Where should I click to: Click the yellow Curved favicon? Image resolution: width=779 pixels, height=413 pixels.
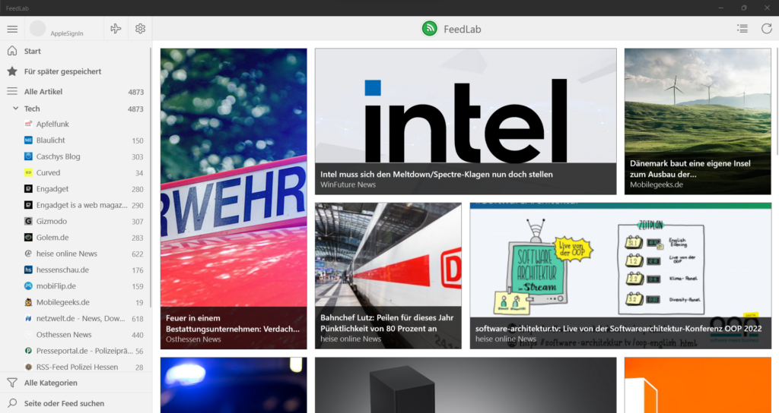point(28,172)
